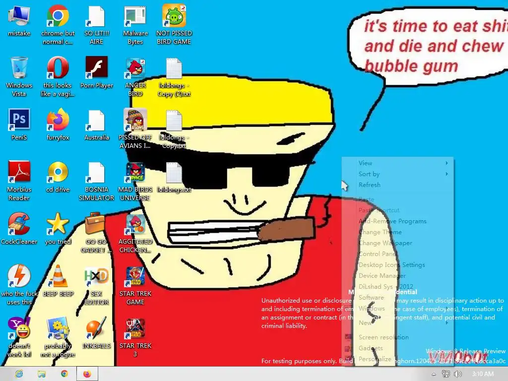Choose 'Refresh' in the context menu

pyautogui.click(x=369, y=185)
